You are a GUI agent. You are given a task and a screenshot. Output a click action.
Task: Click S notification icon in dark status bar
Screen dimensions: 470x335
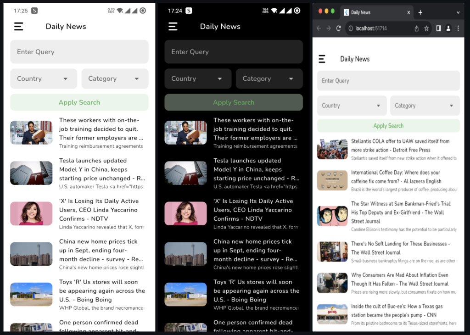coord(189,11)
